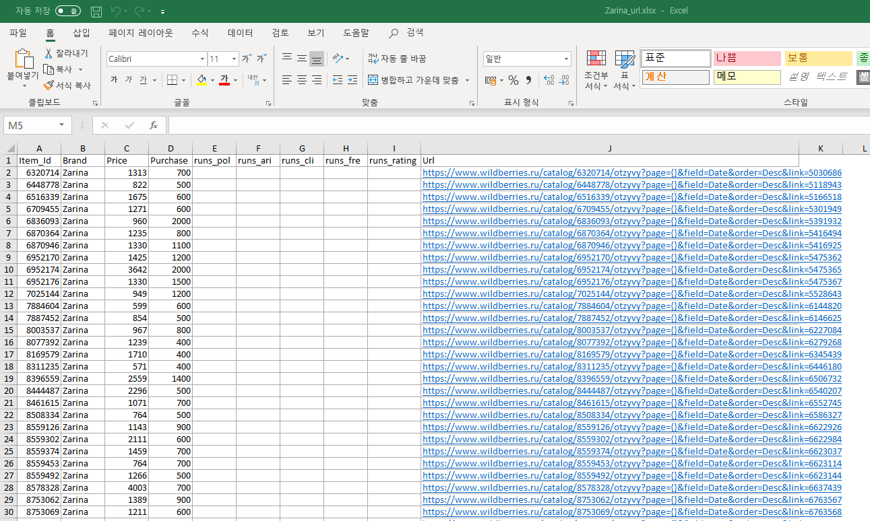This screenshot has width=870, height=521.
Task: Open the 파일 (File) tab
Action: pos(18,33)
